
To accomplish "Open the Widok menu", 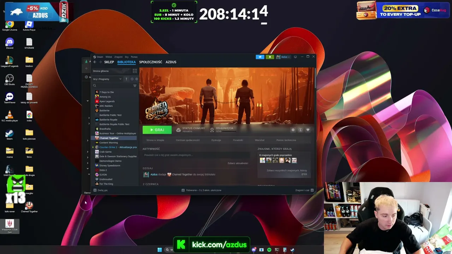I will click(109, 57).
